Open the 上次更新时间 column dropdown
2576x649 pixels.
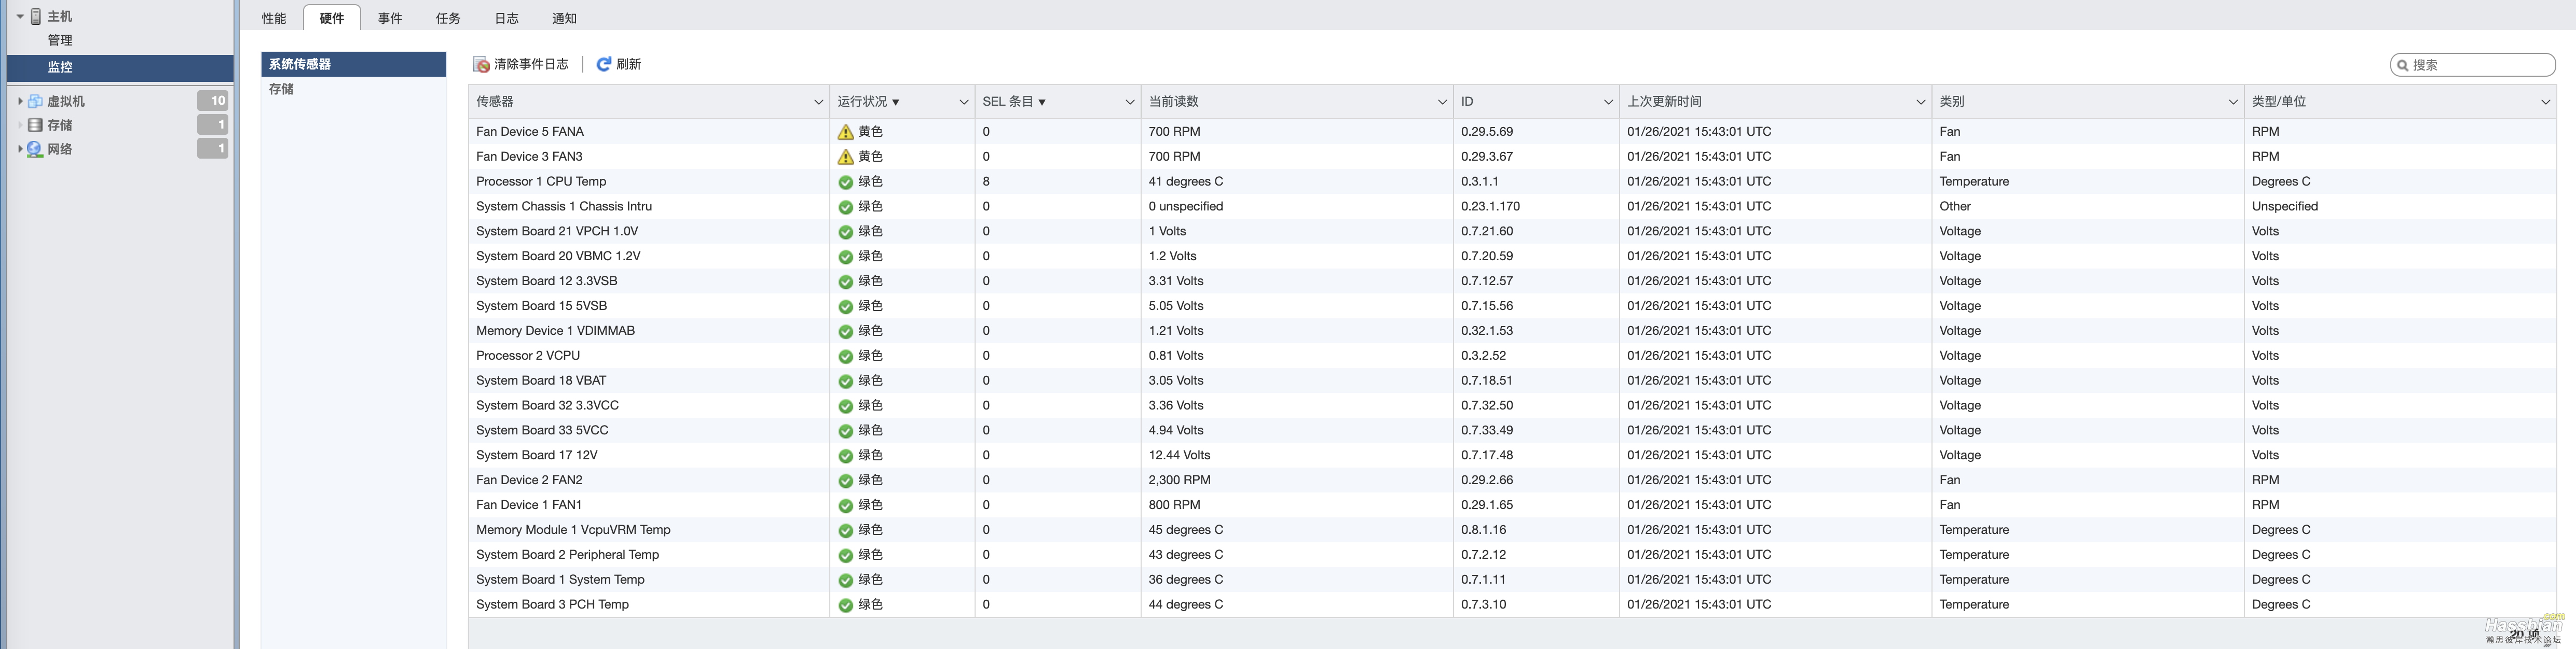pyautogui.click(x=1920, y=102)
